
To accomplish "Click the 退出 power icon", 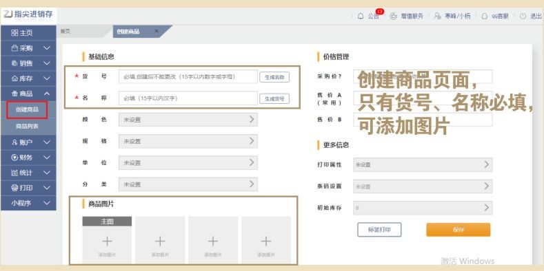I will (523, 16).
